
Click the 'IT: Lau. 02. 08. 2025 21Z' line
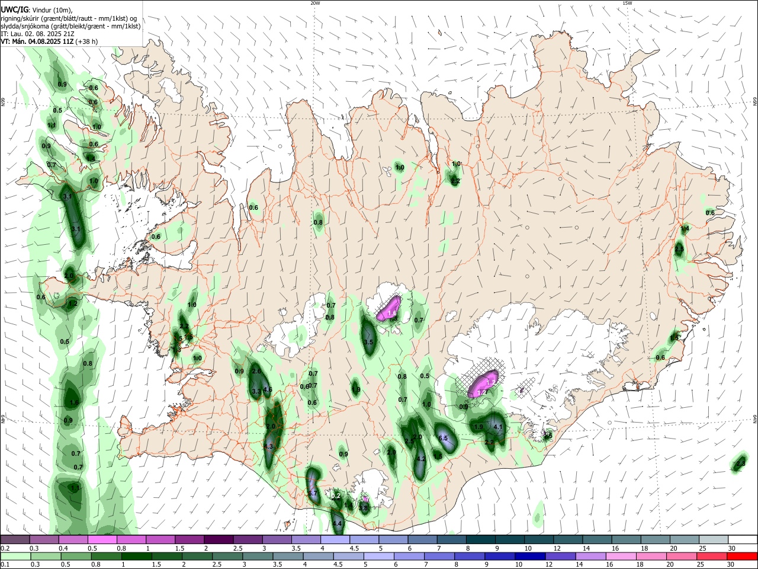(x=37, y=34)
